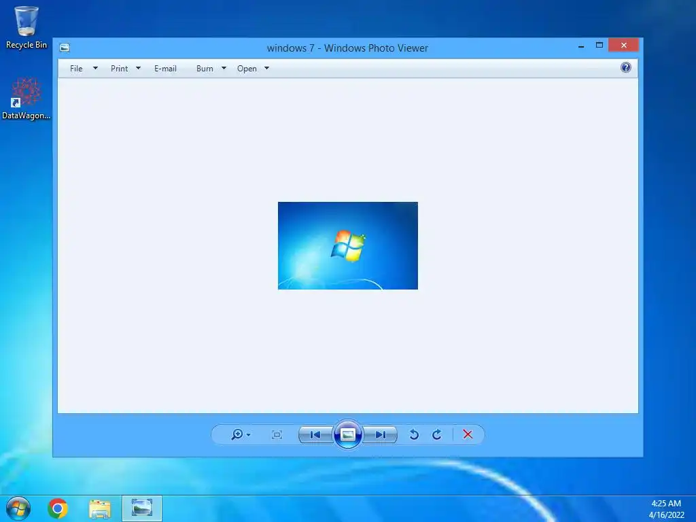Viewport: 696px width, 522px height.
Task: Expand the File dropdown arrow
Action: tap(95, 69)
